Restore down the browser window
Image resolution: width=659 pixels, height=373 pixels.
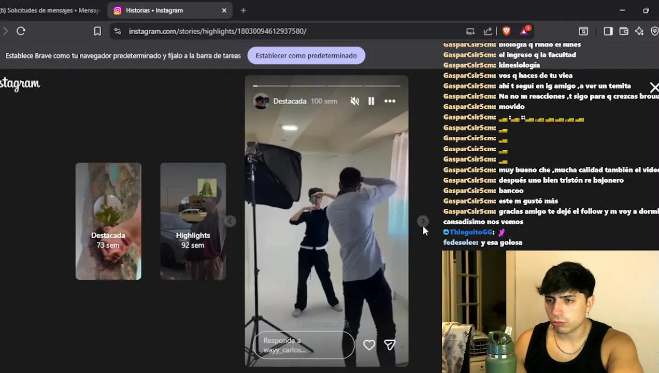pos(646,10)
